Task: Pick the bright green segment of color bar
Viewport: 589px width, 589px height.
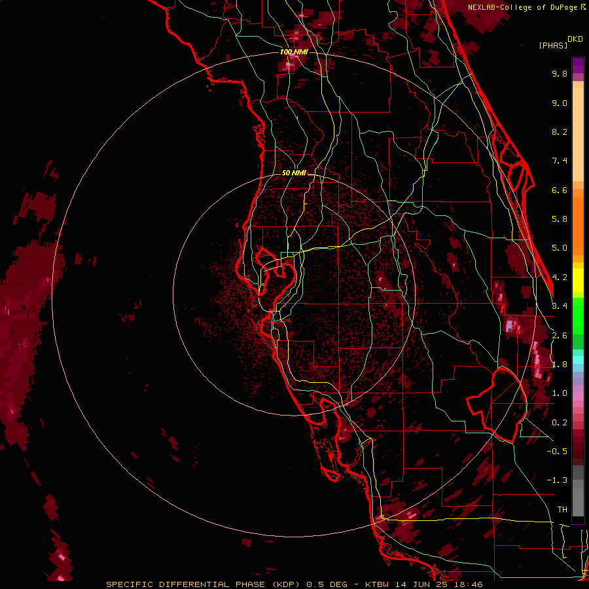Action: point(578,315)
